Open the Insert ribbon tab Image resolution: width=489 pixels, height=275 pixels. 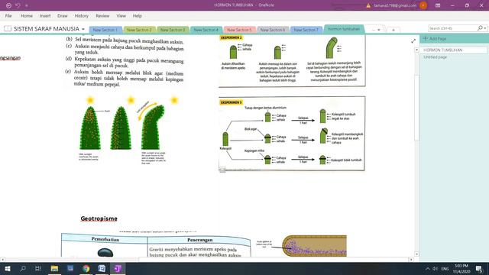tap(45, 15)
